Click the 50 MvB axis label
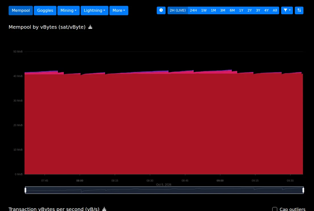The width and height of the screenshot is (314, 211). 18,51
